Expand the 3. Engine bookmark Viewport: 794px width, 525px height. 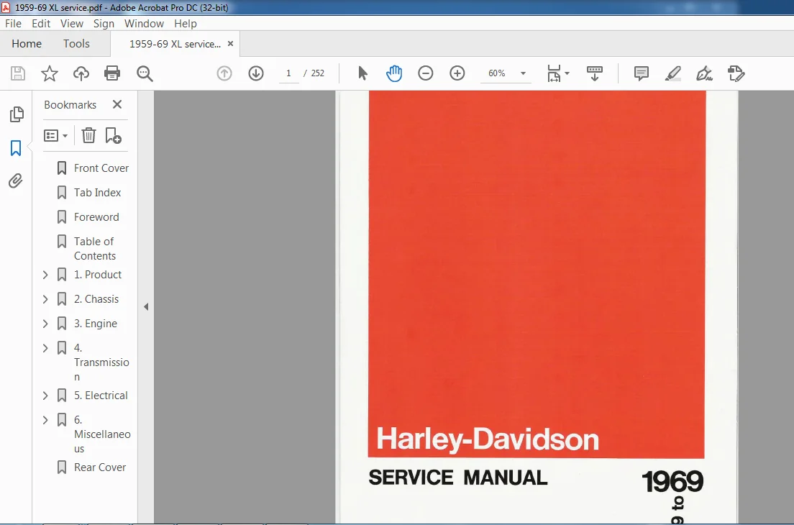(45, 324)
